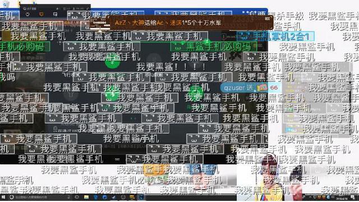Open the Task View button on taskbar
This screenshot has width=359, height=202.
(x=77, y=197)
